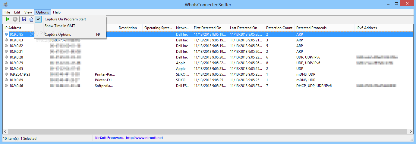The height and width of the screenshot is (144, 416).
Task: Copy selected items with the copy icon
Action: 31,19
